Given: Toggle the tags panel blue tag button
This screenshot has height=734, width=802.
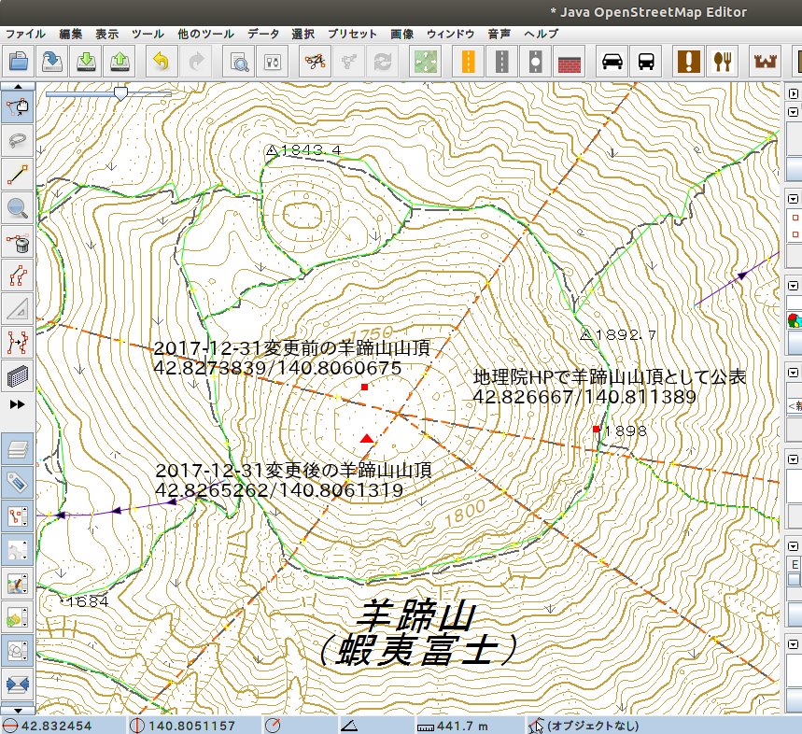Looking at the screenshot, I should (x=18, y=483).
